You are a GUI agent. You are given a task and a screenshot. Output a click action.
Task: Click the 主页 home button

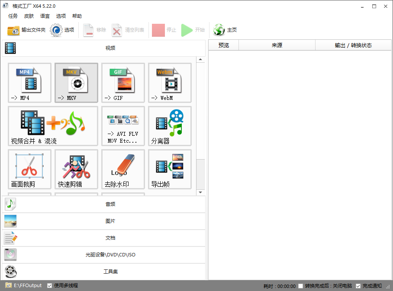coord(225,30)
